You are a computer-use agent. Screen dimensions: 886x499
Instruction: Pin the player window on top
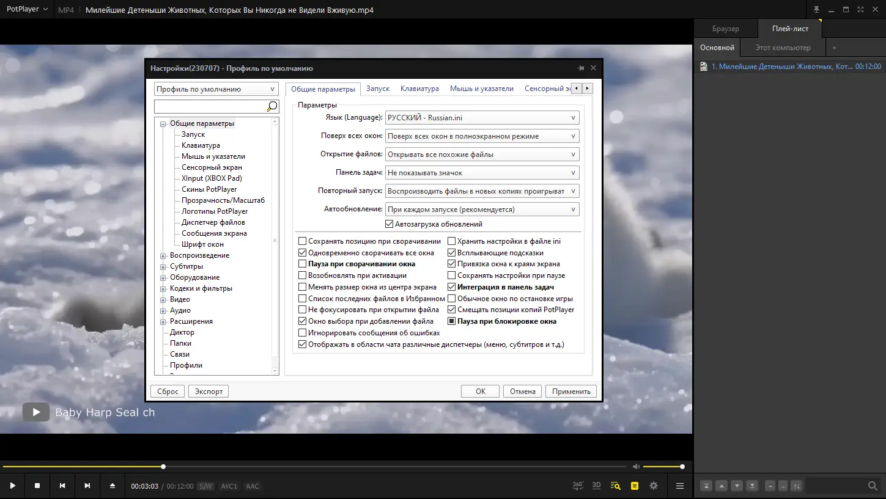[x=816, y=10]
